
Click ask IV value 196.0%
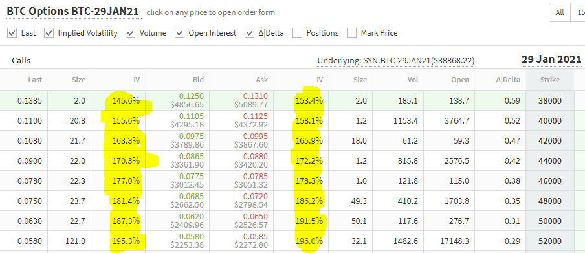(309, 241)
